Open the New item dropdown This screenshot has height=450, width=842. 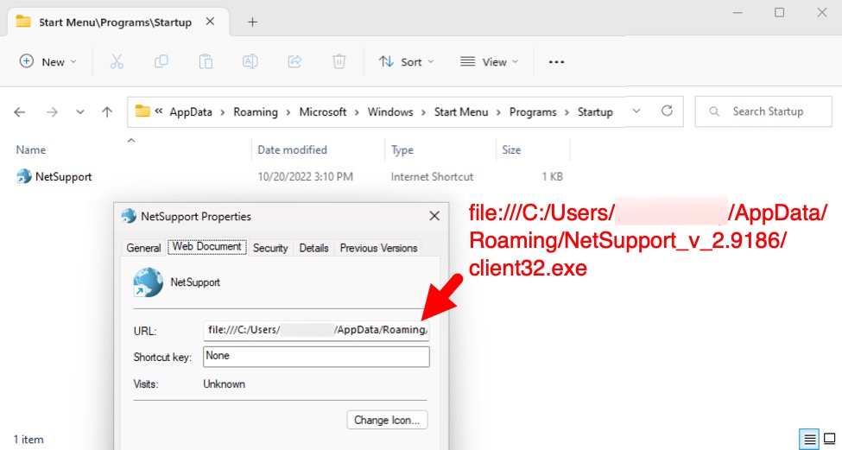48,61
